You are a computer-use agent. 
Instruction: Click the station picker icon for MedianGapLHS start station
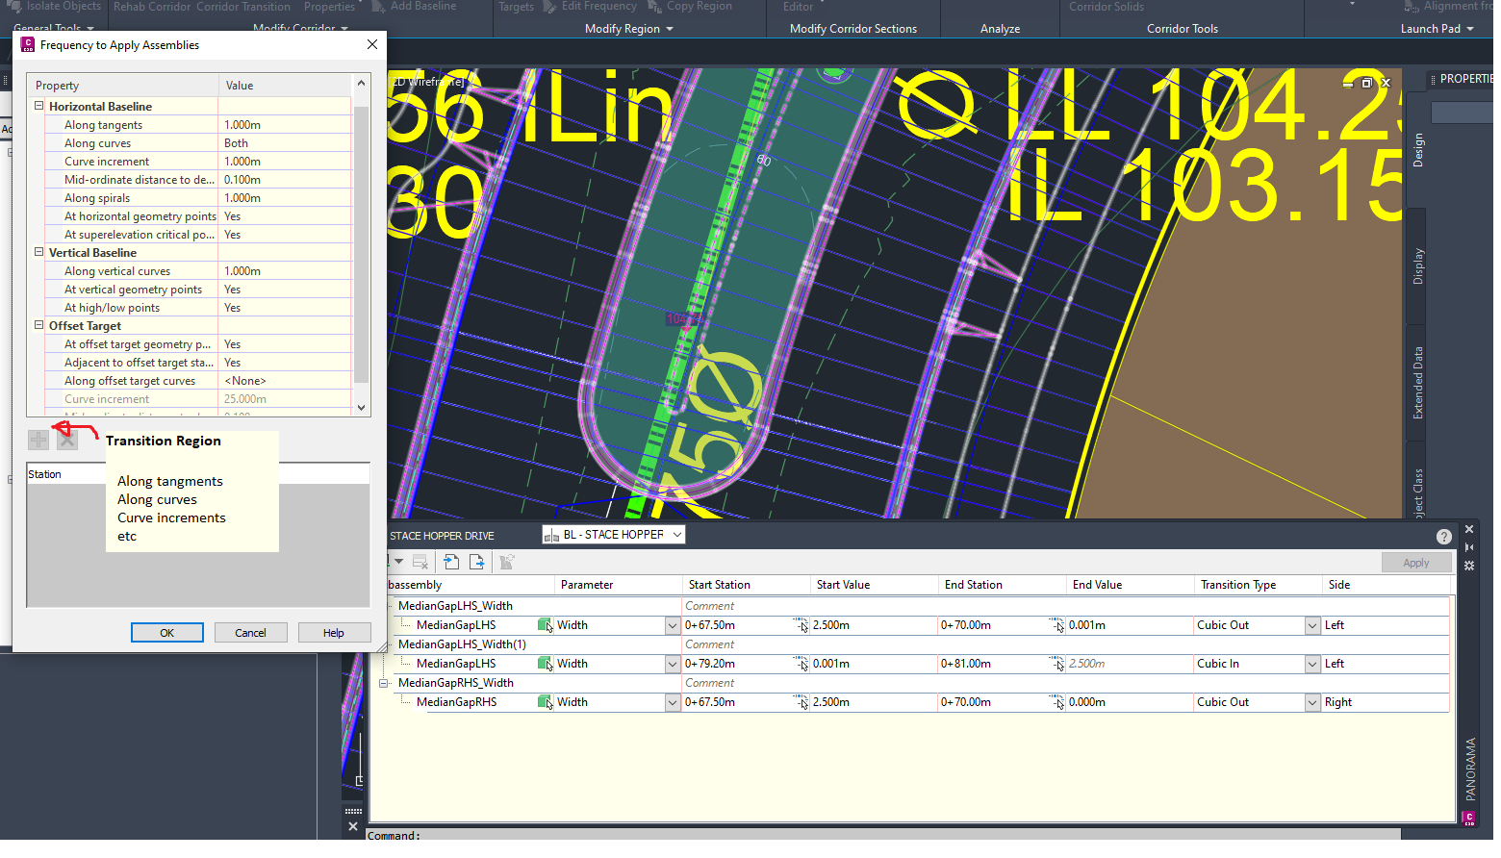801,624
